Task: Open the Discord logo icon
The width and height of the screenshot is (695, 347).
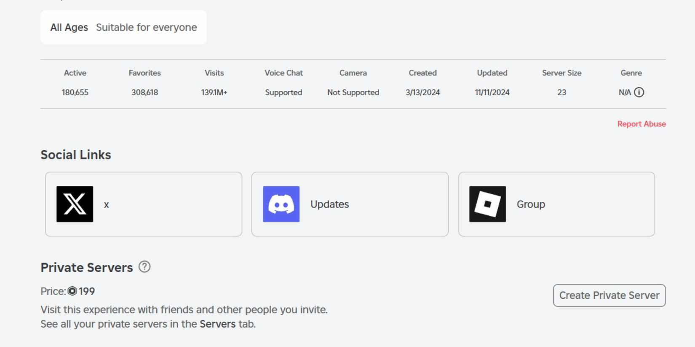Action: pos(281,204)
